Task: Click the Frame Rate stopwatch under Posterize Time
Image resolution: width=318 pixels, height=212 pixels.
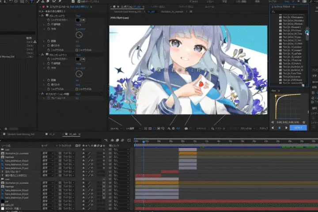Action: tap(49, 98)
